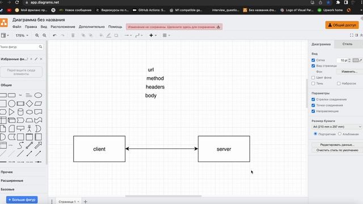Image resolution: width=363 pixels, height=204 pixels.
Task: Select the cloud shape in the palette
Action: coord(29,112)
